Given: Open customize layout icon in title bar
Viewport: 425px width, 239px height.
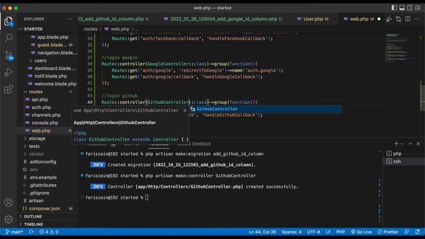Looking at the screenshot, I should point(418,8).
